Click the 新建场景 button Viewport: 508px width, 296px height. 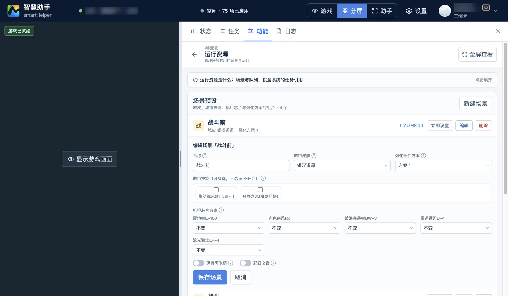pyautogui.click(x=475, y=103)
